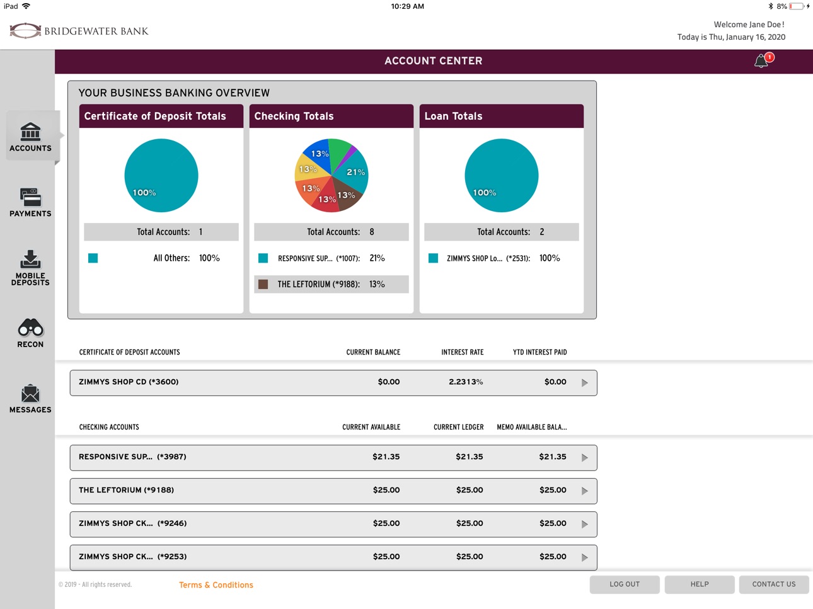
Task: Open the Messages envelope section
Action: click(30, 399)
